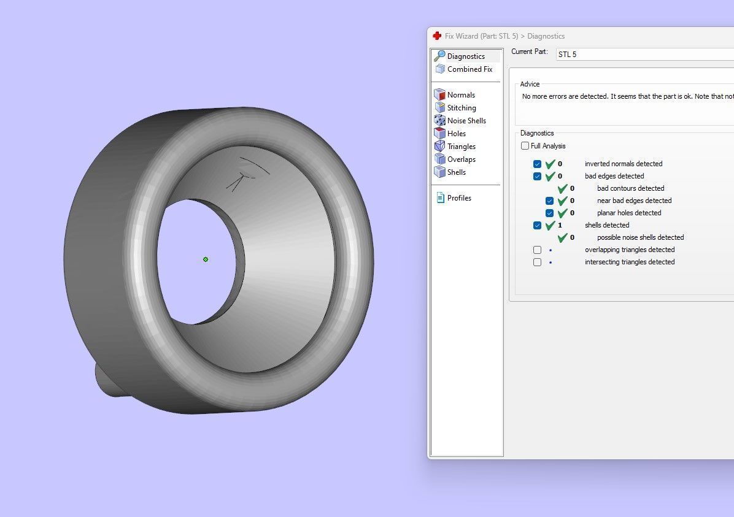Viewport: 734px width, 517px height.
Task: Click the green center point on the model
Action: (x=206, y=259)
